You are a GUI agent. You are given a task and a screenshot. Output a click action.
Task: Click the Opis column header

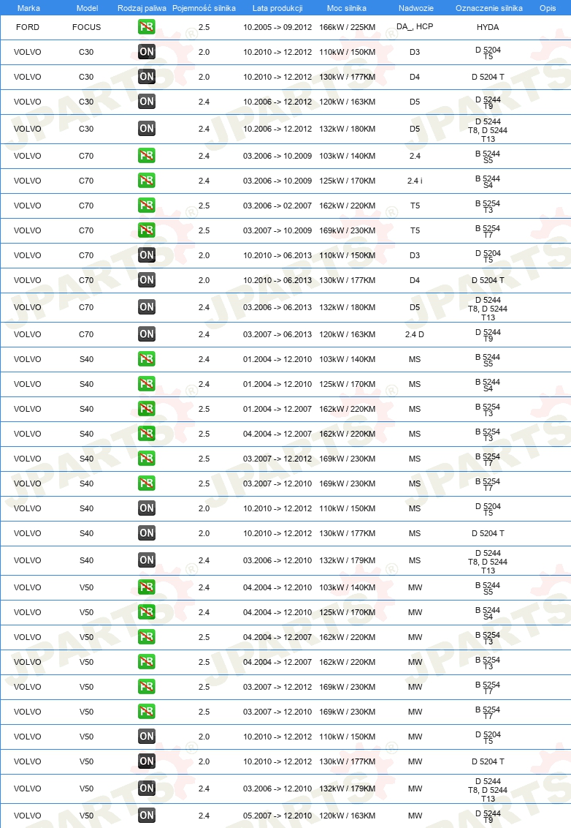[548, 8]
